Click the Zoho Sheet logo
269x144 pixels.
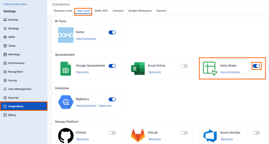click(210, 69)
